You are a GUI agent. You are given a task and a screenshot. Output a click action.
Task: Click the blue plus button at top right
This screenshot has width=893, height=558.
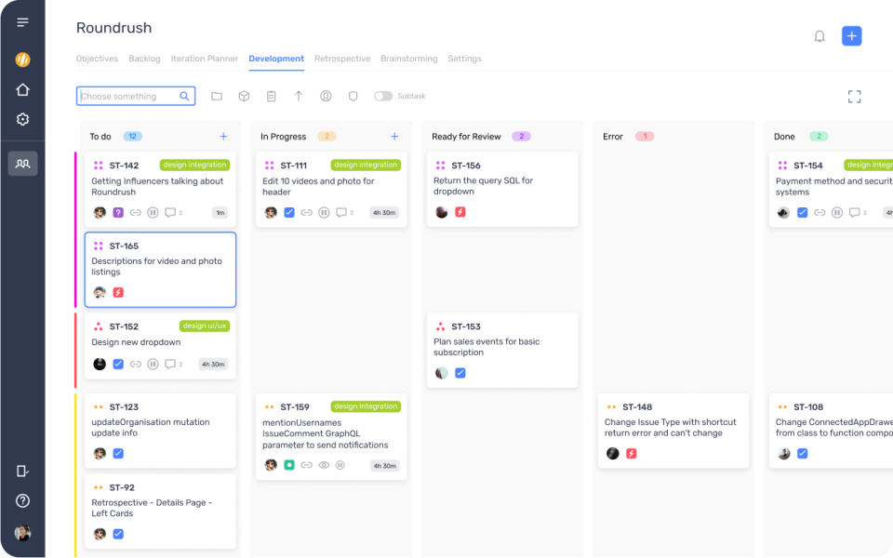(851, 34)
